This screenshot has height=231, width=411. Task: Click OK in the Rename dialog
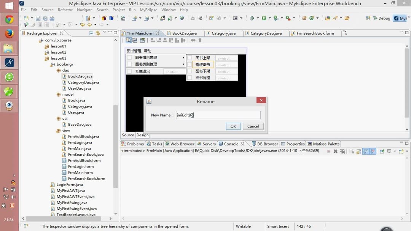pyautogui.click(x=233, y=126)
